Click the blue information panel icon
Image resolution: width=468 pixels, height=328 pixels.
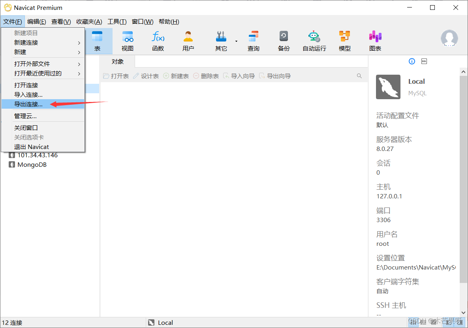coord(412,61)
